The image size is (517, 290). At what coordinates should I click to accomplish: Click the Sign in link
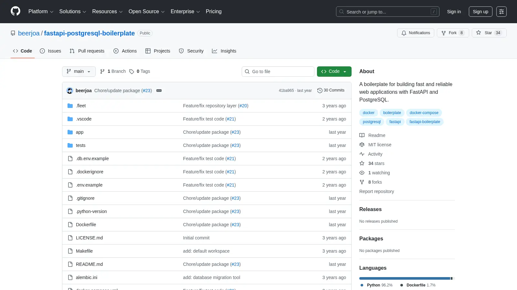454,12
